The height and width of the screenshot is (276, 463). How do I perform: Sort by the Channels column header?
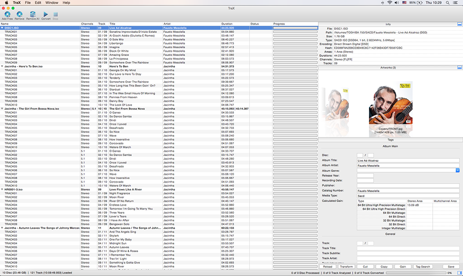[x=89, y=24]
